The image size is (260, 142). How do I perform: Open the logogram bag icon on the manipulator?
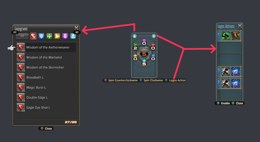135,36
